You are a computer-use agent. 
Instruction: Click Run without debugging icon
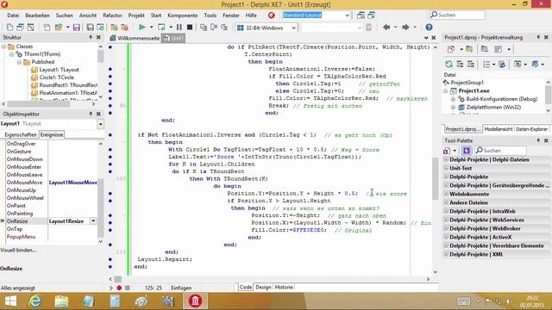pyautogui.click(x=161, y=28)
